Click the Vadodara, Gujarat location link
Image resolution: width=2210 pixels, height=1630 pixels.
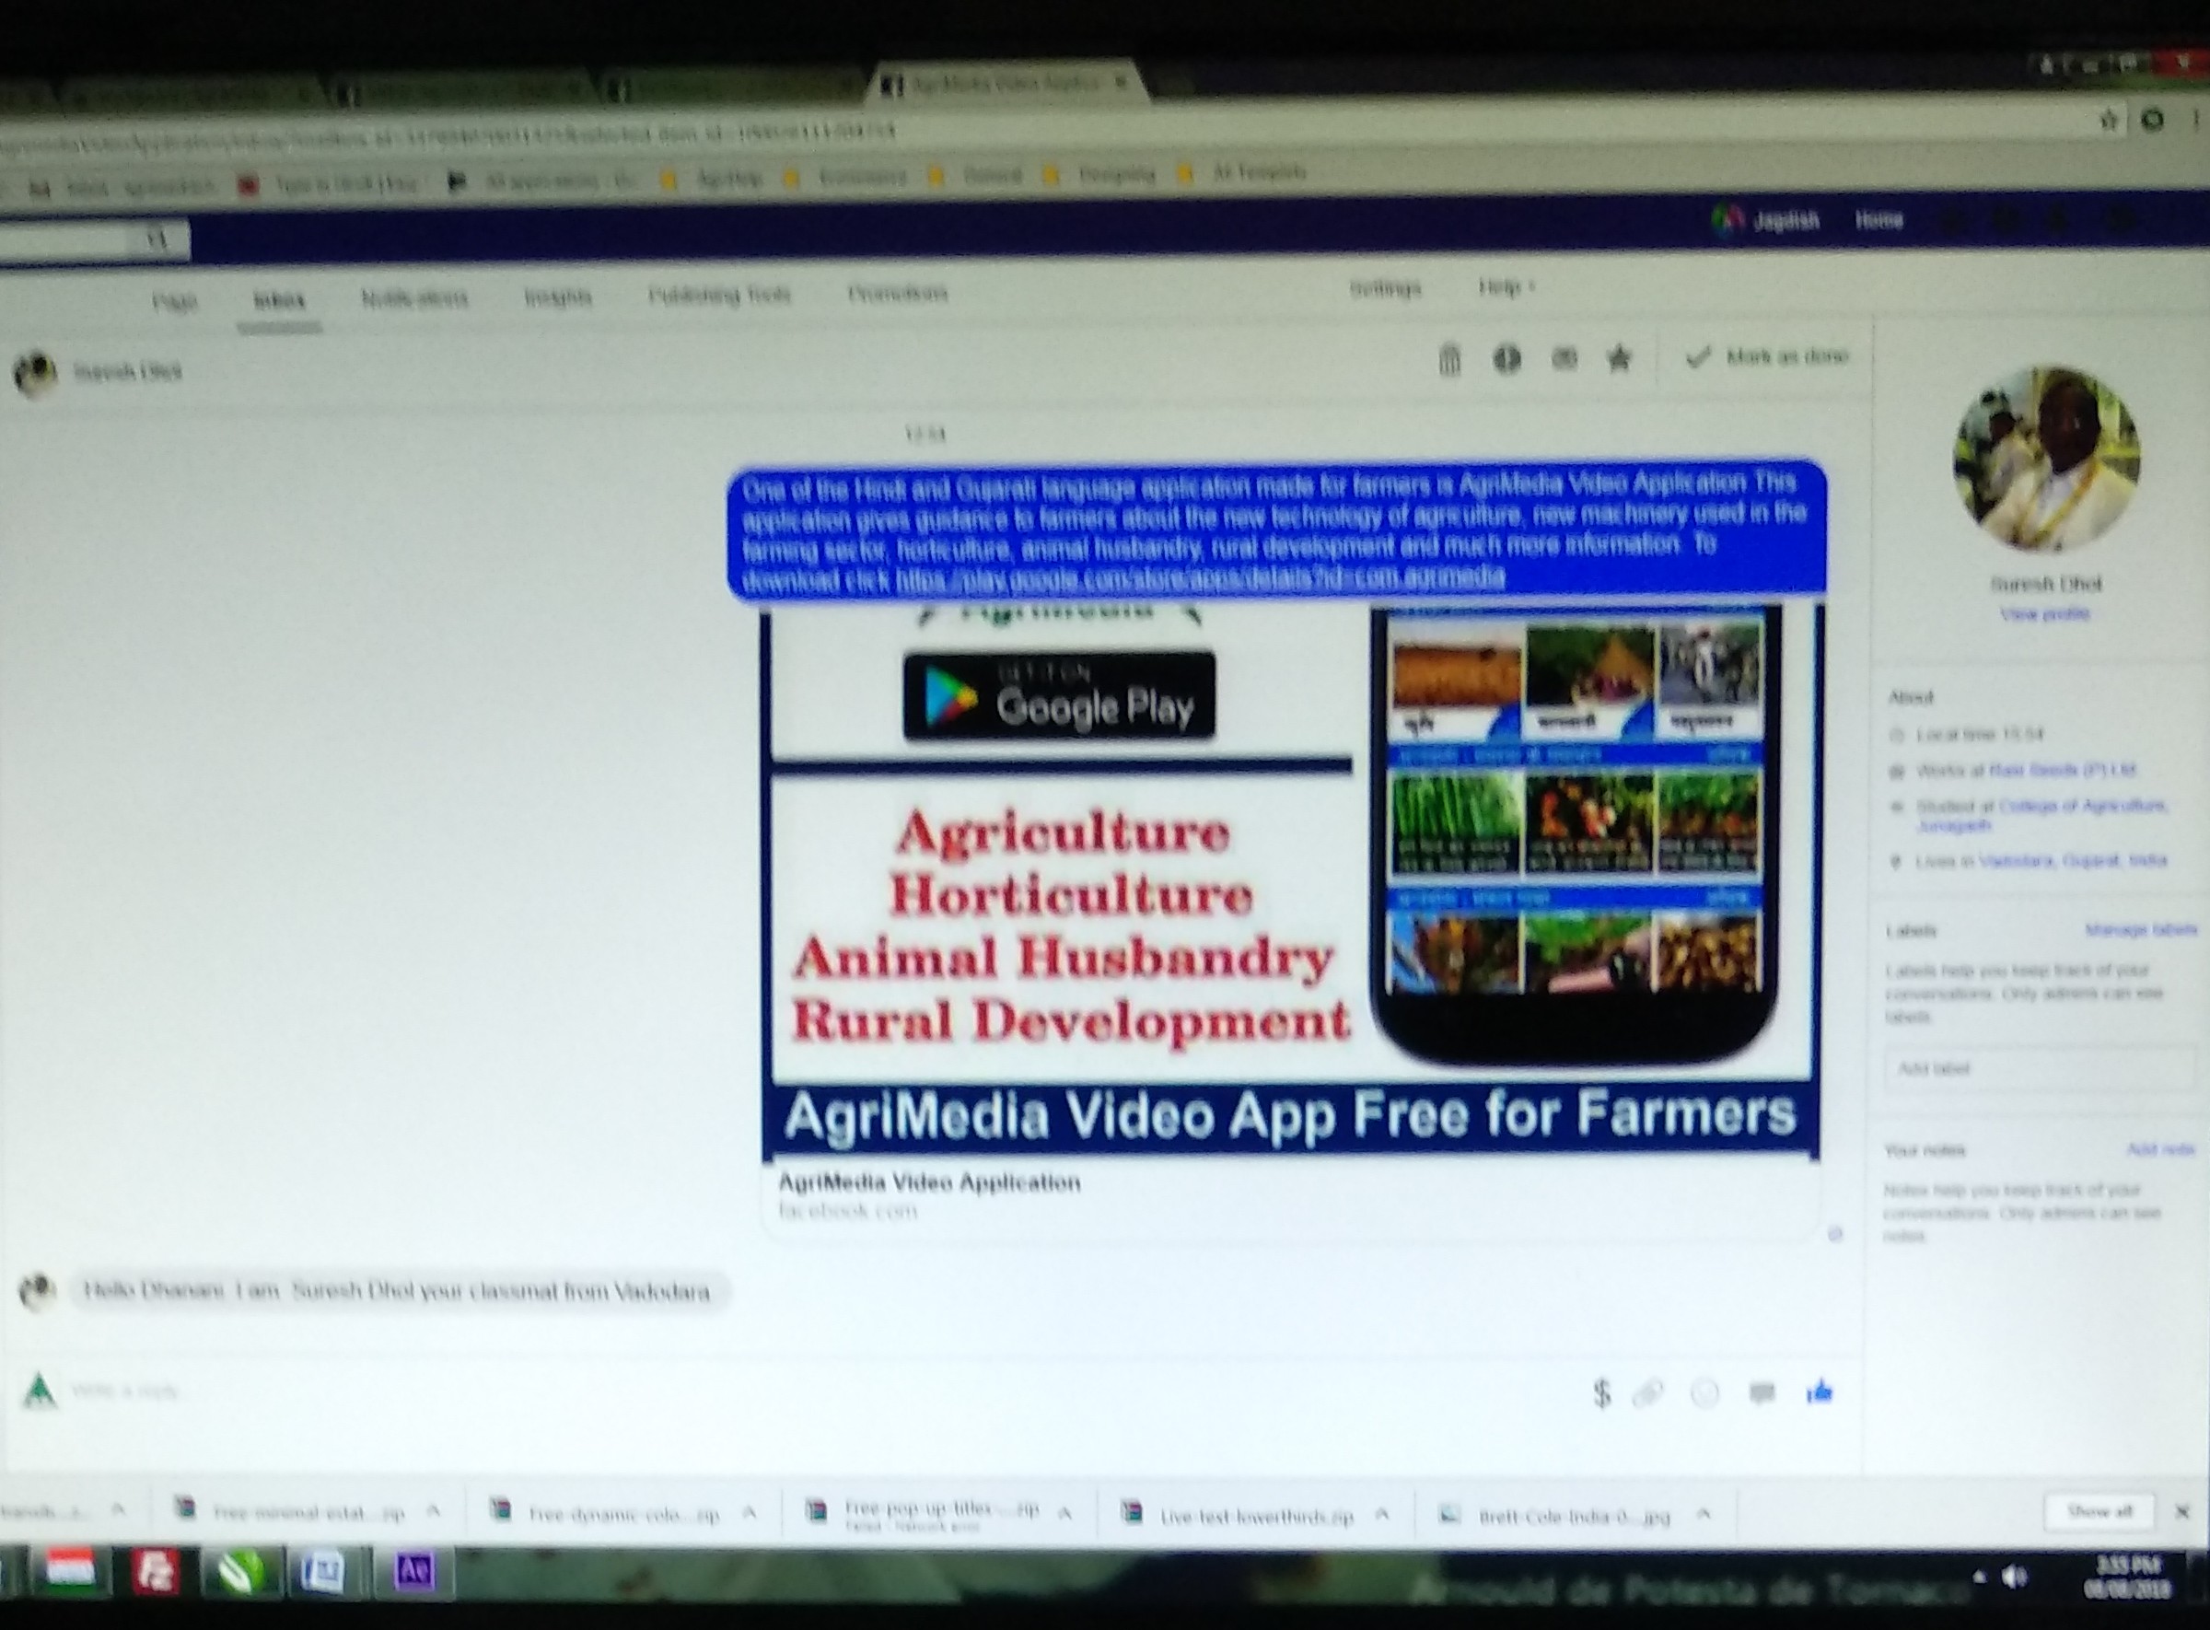(2072, 860)
